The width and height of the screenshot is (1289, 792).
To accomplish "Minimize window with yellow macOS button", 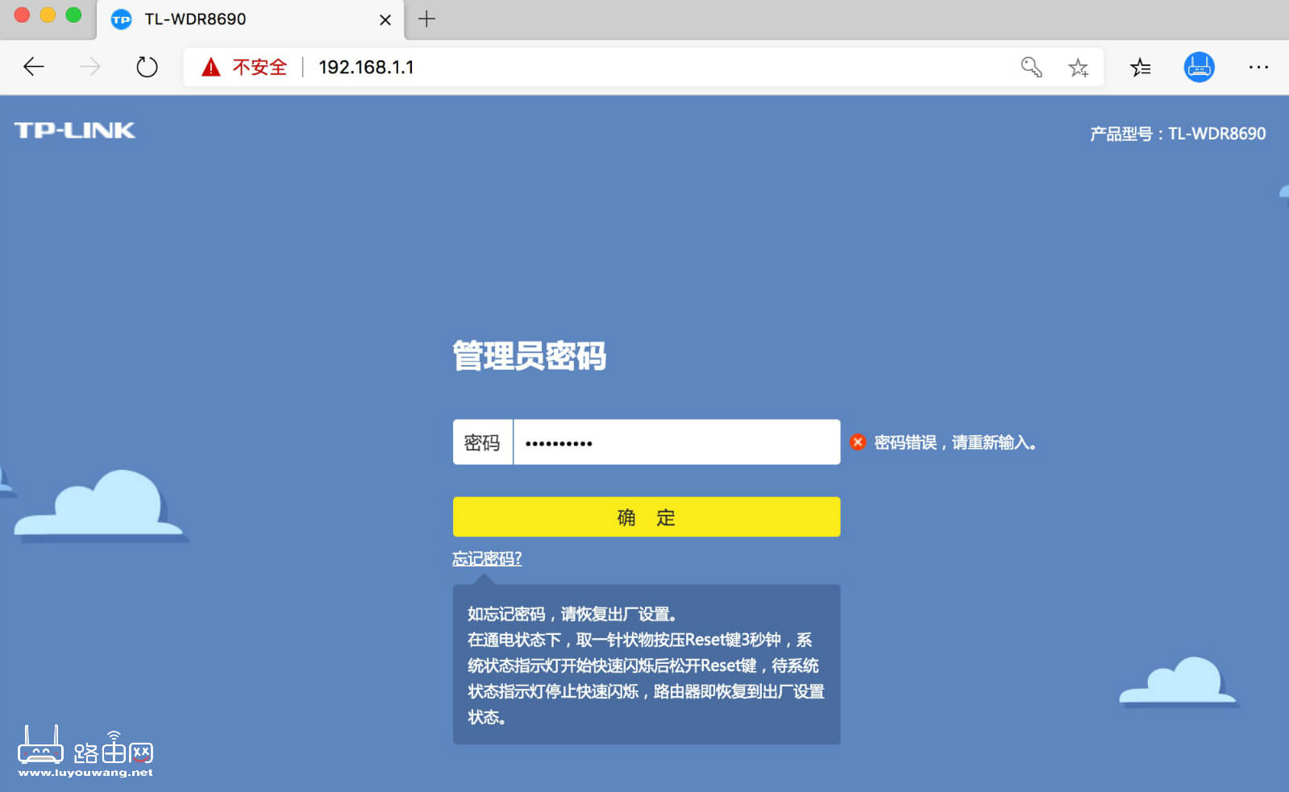I will pos(48,15).
